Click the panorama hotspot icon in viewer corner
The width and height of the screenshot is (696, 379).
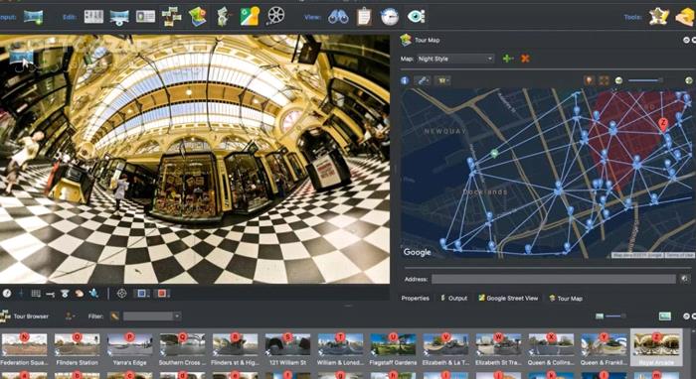click(x=21, y=58)
